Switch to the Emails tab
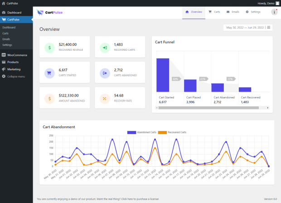Viewport: 281px width, 203px height. click(x=233, y=12)
